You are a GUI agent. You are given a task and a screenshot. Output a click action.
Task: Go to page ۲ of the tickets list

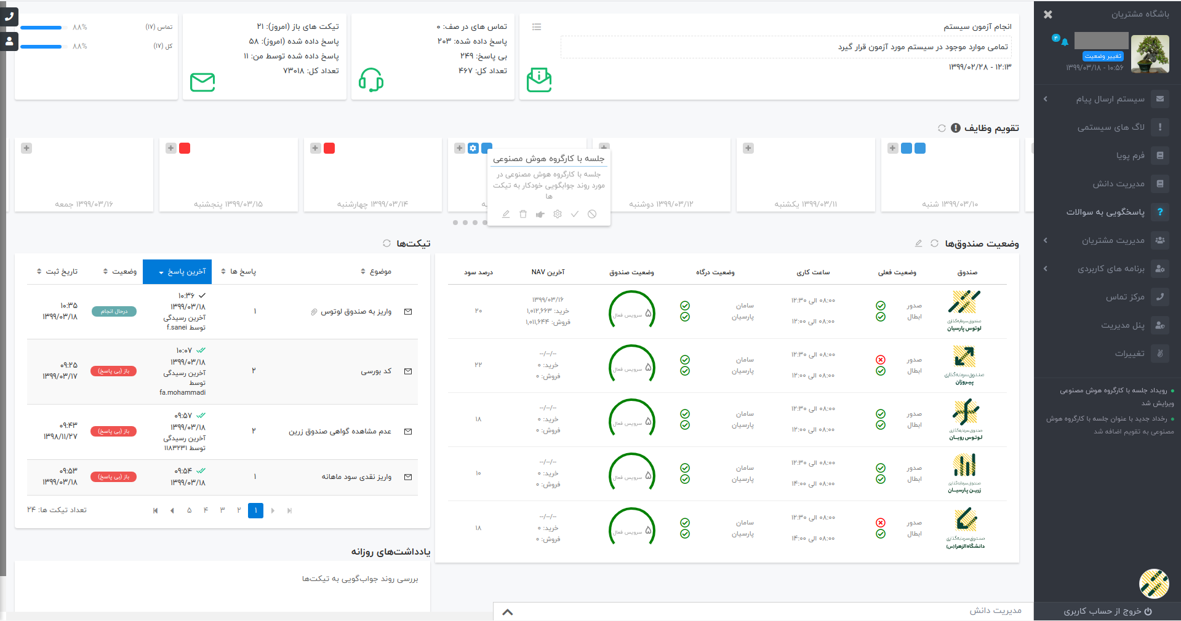239,510
